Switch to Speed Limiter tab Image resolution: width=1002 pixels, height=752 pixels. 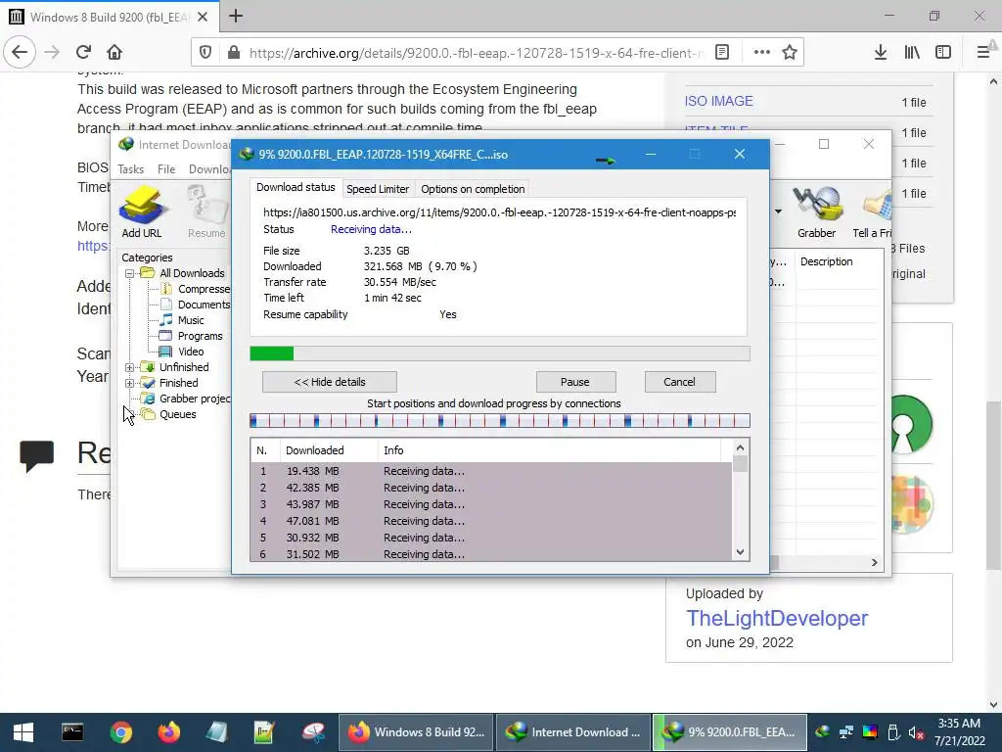click(x=378, y=189)
